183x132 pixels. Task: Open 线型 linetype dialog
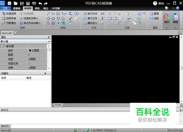click(x=154, y=18)
